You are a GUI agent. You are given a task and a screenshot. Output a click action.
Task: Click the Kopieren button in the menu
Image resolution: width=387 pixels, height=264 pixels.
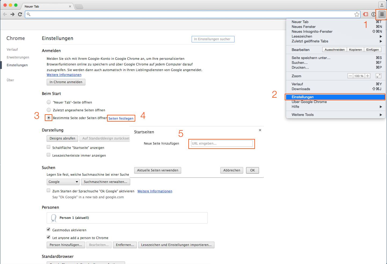coord(355,50)
